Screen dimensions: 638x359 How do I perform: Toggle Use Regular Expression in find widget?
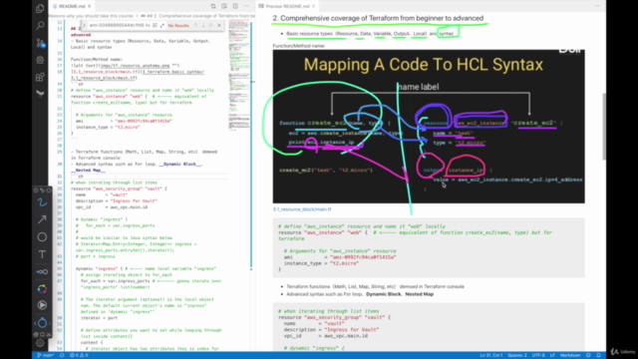click(161, 25)
